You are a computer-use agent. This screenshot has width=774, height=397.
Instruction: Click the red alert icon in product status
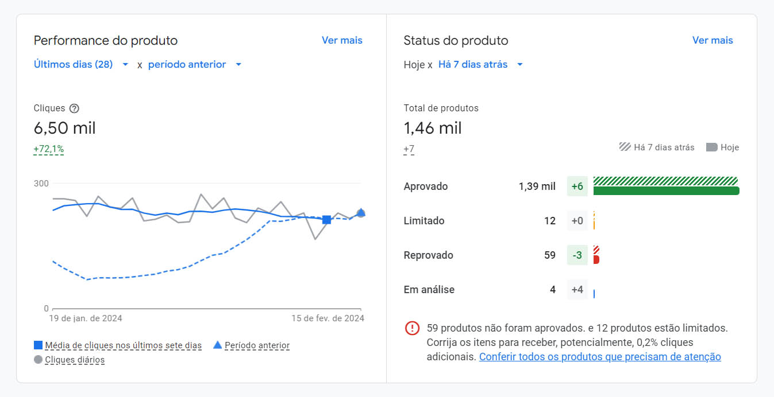pyautogui.click(x=412, y=328)
